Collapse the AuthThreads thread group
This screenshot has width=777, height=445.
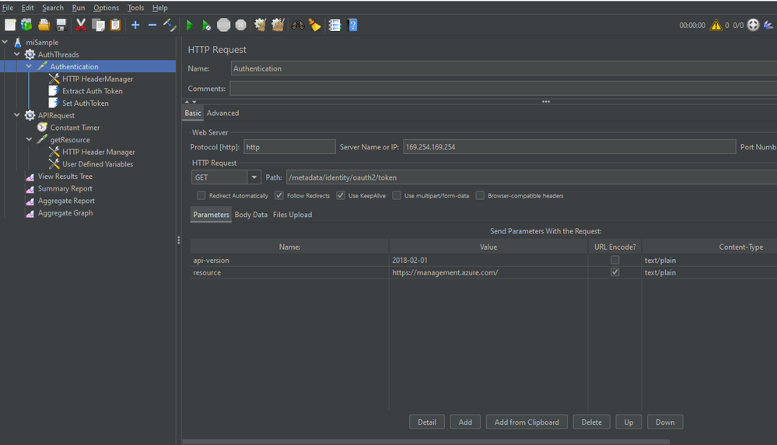pos(17,54)
